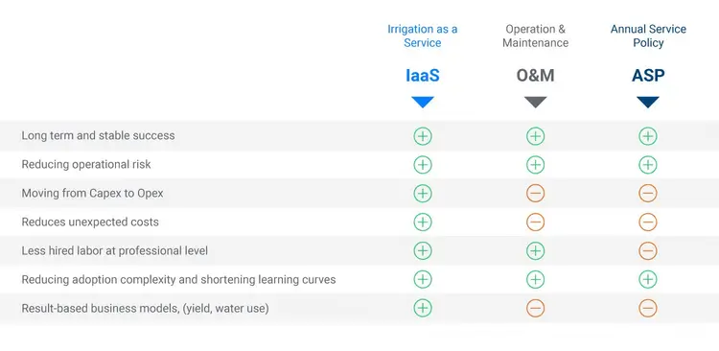This screenshot has width=719, height=351.
Task: Click the bold IaaS abbreviation label
Action: click(423, 75)
